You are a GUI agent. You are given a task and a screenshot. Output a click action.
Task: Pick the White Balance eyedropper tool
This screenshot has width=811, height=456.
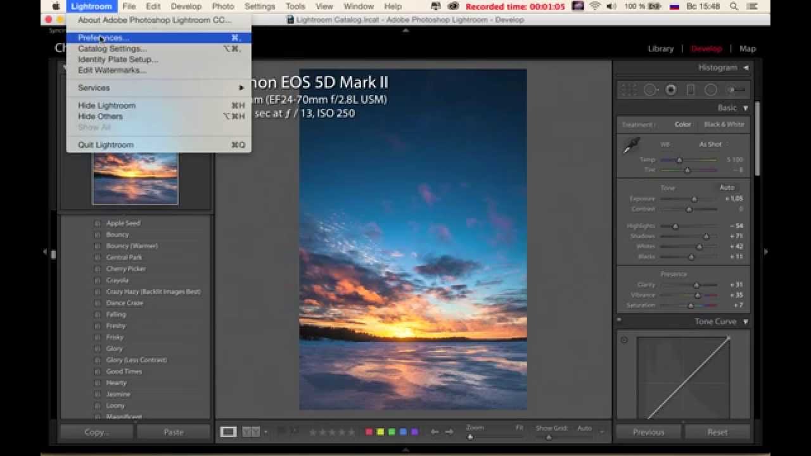631,146
